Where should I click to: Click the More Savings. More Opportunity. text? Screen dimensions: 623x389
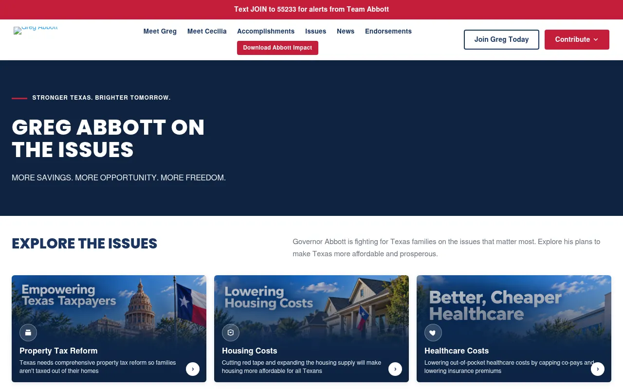tap(119, 178)
